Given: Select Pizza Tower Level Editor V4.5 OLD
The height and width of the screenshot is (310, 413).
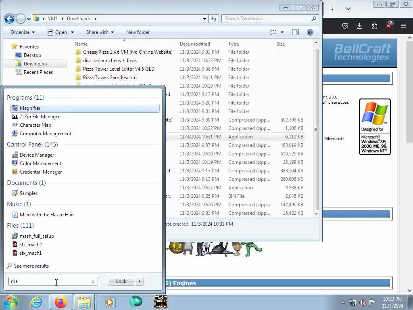Looking at the screenshot, I should pyautogui.click(x=119, y=69).
